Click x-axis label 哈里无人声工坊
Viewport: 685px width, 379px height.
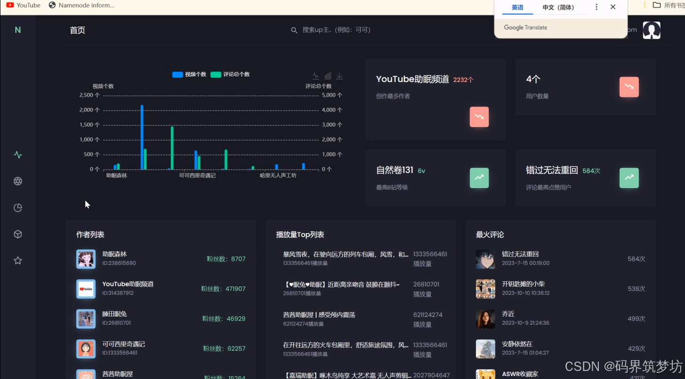pyautogui.click(x=278, y=175)
